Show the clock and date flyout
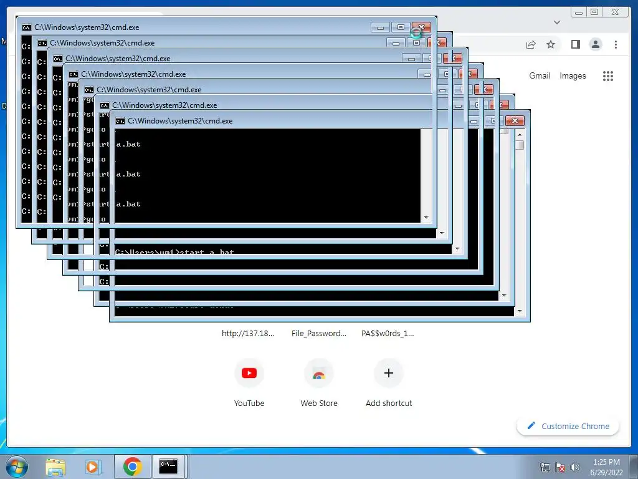This screenshot has width=638, height=479. click(x=606, y=467)
